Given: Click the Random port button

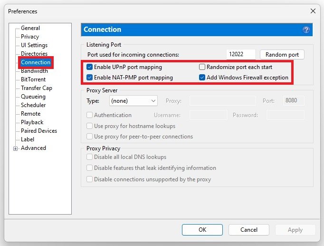Looking at the screenshot, I should [282, 55].
